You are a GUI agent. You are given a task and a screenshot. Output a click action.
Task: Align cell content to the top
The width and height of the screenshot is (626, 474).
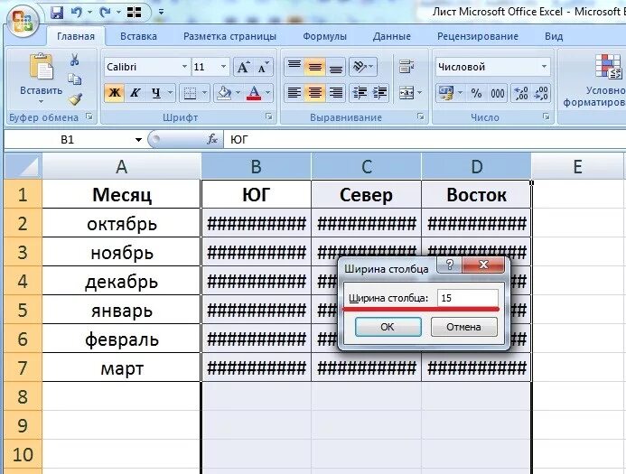(294, 67)
